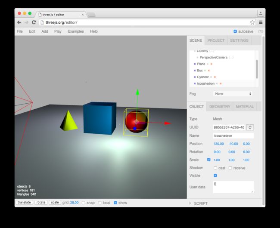Click the browser back arrow
280x228 pixels.
[x=19, y=22]
